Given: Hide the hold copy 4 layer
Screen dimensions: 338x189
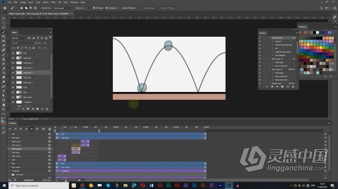Looking at the screenshot, I should [x=13, y=73].
